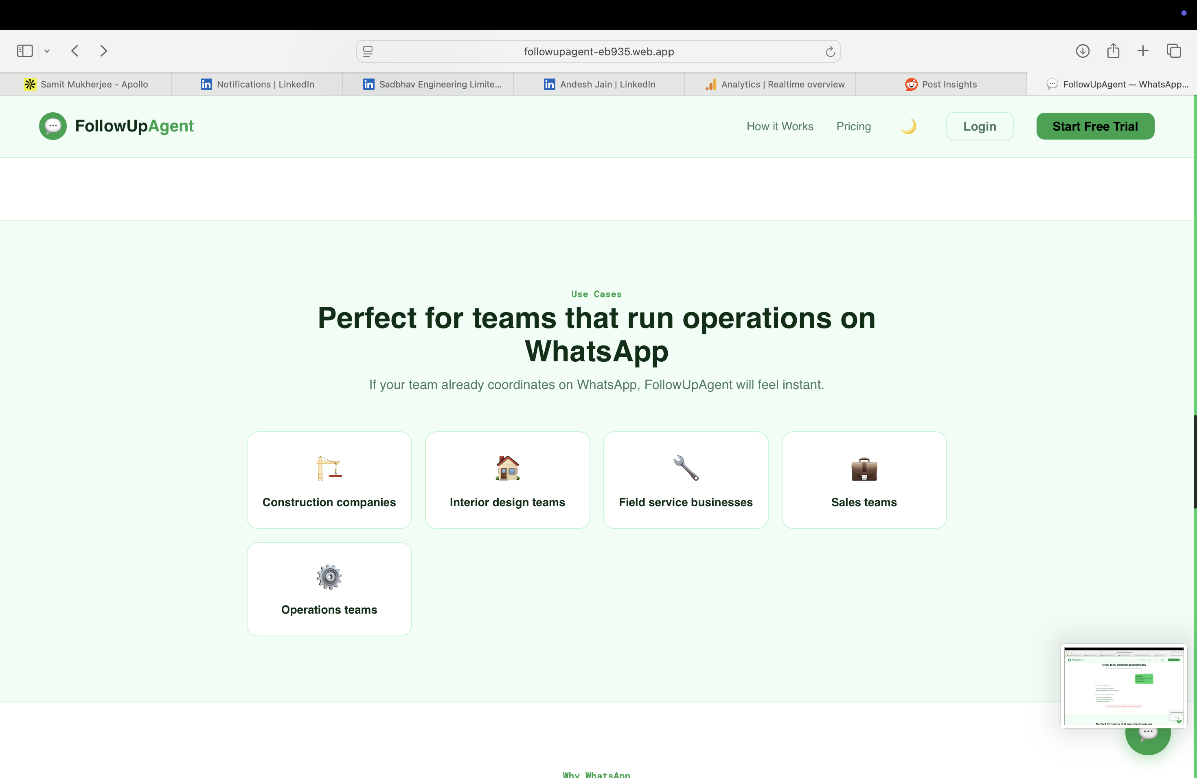Viewport: 1197px width, 778px height.
Task: Open the sidebar options dropdown chevron
Action: pyautogui.click(x=47, y=51)
